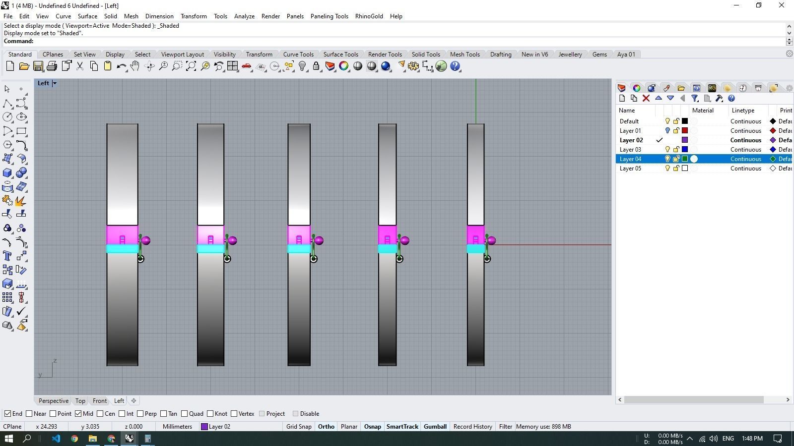Click the layer filter funnel icon
This screenshot has width=794, height=446.
tap(695, 99)
